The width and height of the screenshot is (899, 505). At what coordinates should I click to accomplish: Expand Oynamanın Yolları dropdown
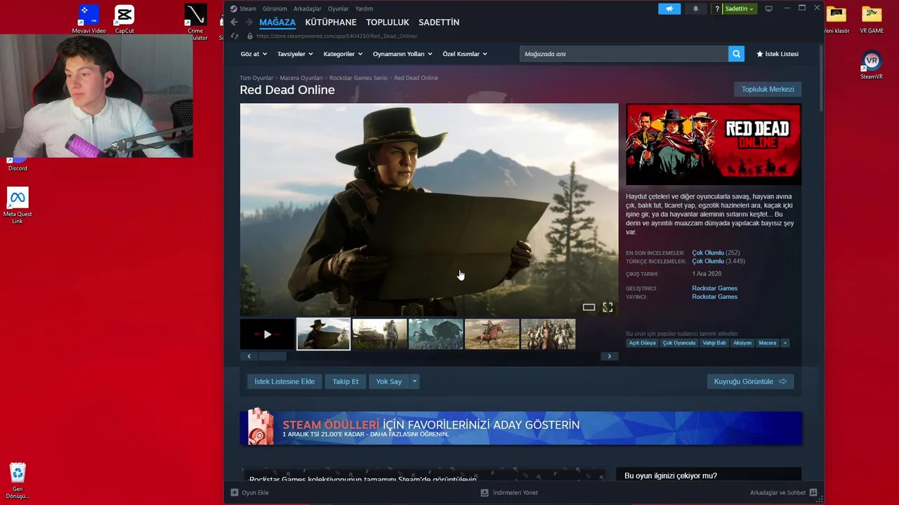[402, 54]
